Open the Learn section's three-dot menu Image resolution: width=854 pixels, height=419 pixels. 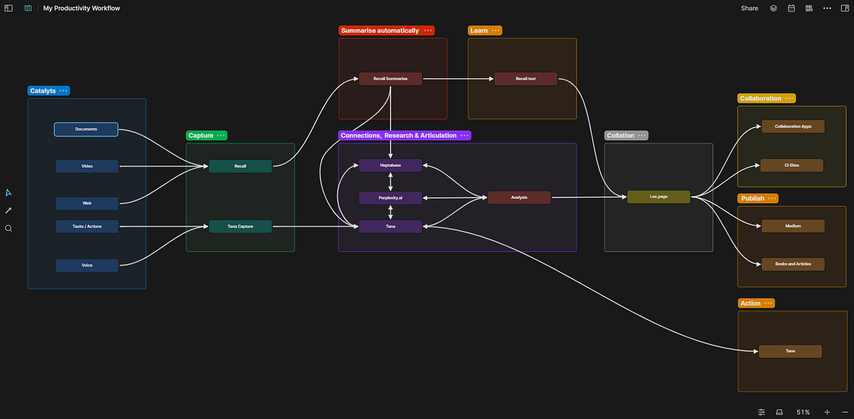click(496, 30)
